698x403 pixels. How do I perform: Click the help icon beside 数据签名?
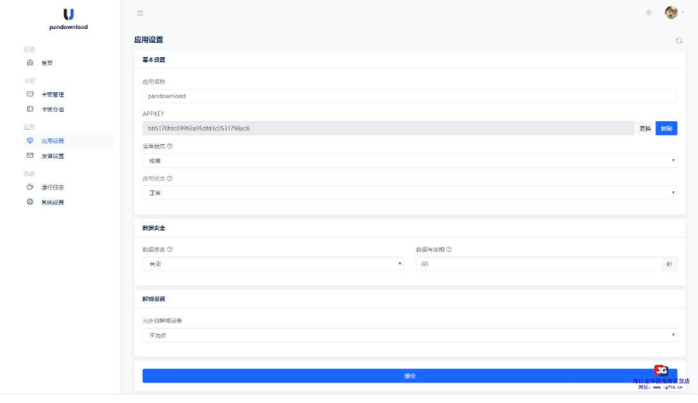pos(170,249)
